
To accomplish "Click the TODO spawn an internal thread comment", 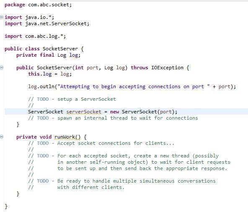I will (x=113, y=118).
